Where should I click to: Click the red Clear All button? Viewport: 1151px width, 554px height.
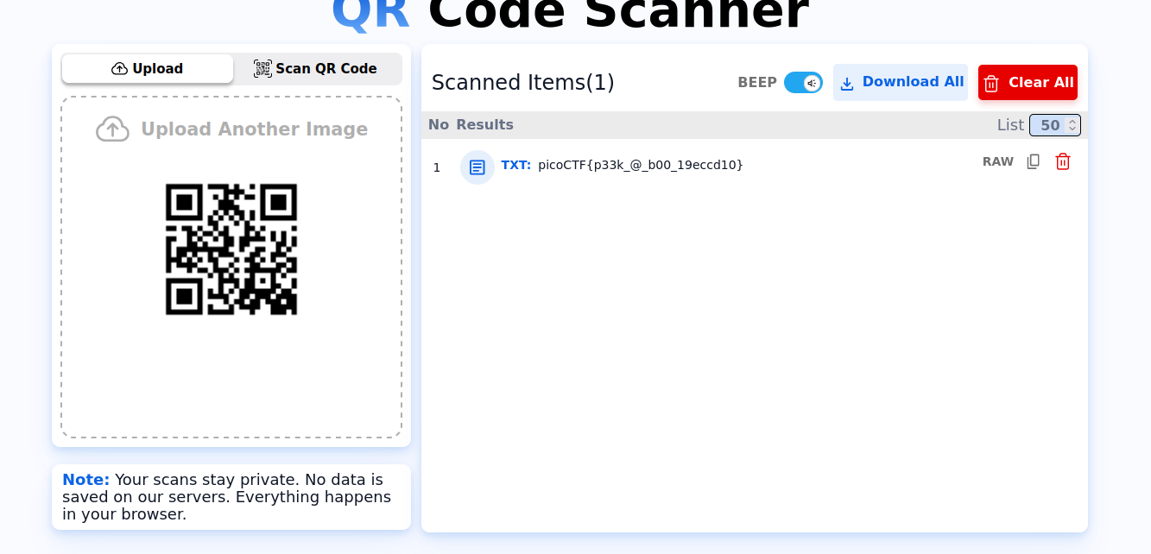point(1028,82)
